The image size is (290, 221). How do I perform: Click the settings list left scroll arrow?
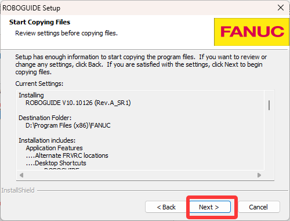point(21,175)
